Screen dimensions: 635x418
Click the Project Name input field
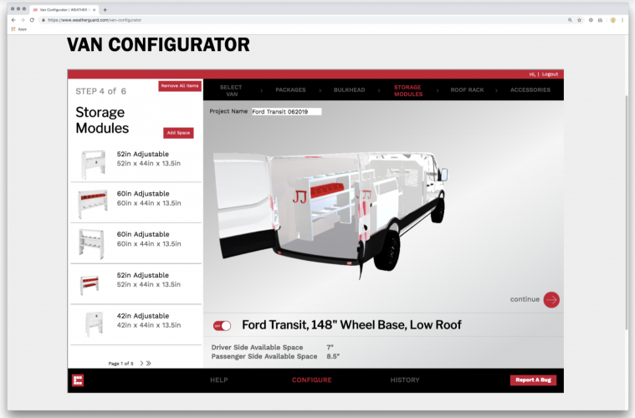[x=286, y=112]
